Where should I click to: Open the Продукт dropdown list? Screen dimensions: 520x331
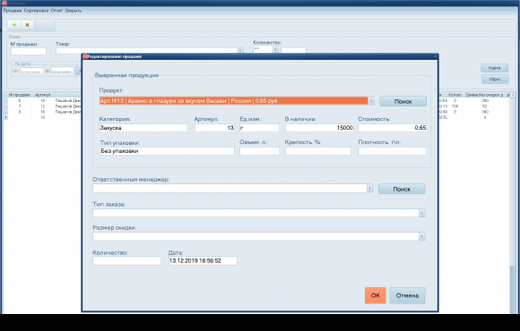point(371,101)
